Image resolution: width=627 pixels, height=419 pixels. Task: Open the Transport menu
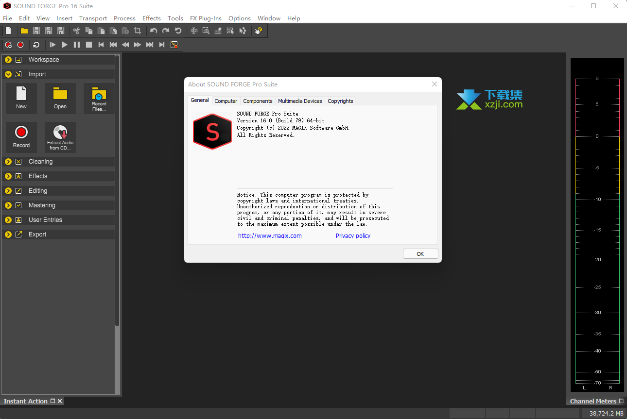point(93,18)
